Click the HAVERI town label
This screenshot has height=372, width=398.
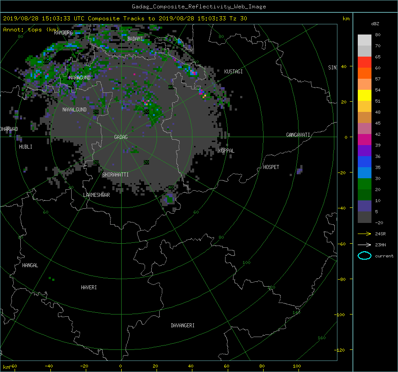[89, 288]
